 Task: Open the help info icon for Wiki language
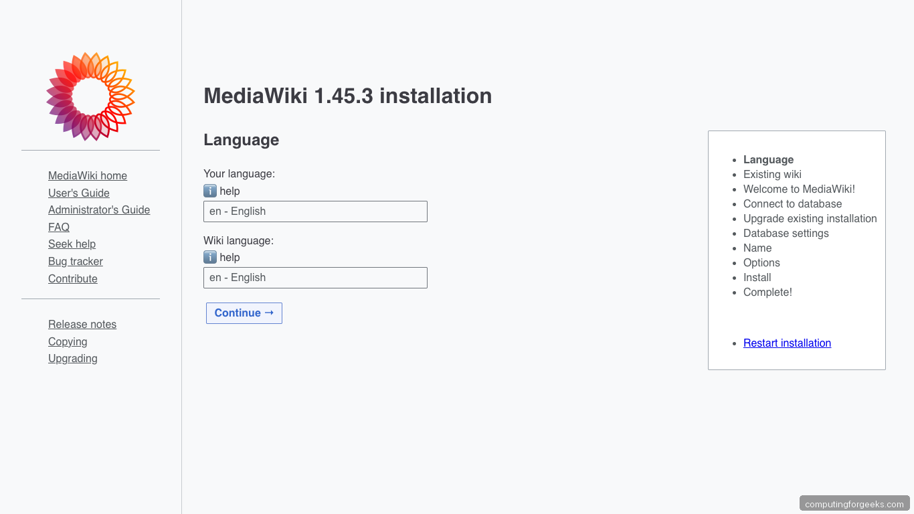click(x=209, y=257)
